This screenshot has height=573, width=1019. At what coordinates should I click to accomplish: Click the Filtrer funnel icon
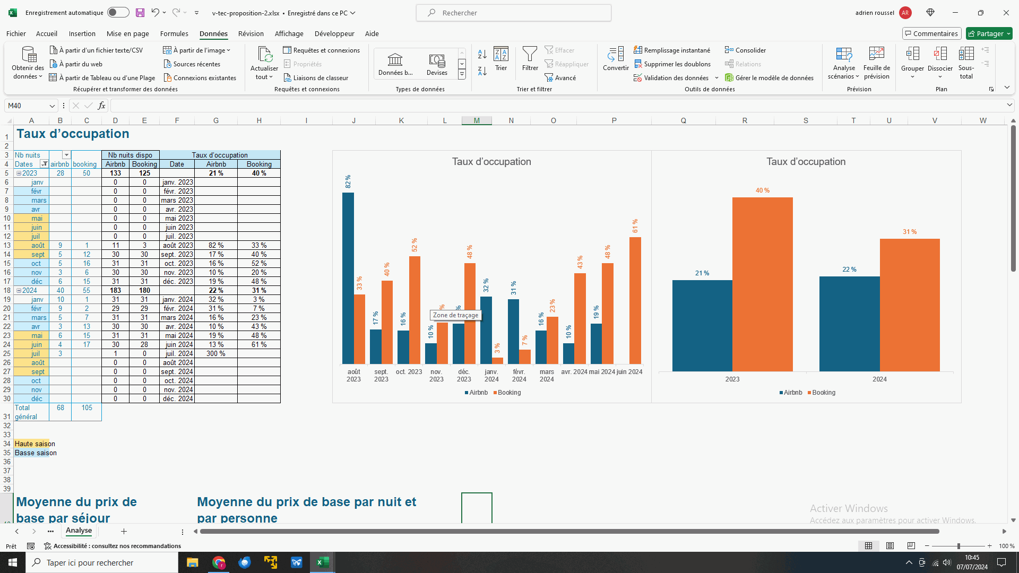[x=530, y=55]
